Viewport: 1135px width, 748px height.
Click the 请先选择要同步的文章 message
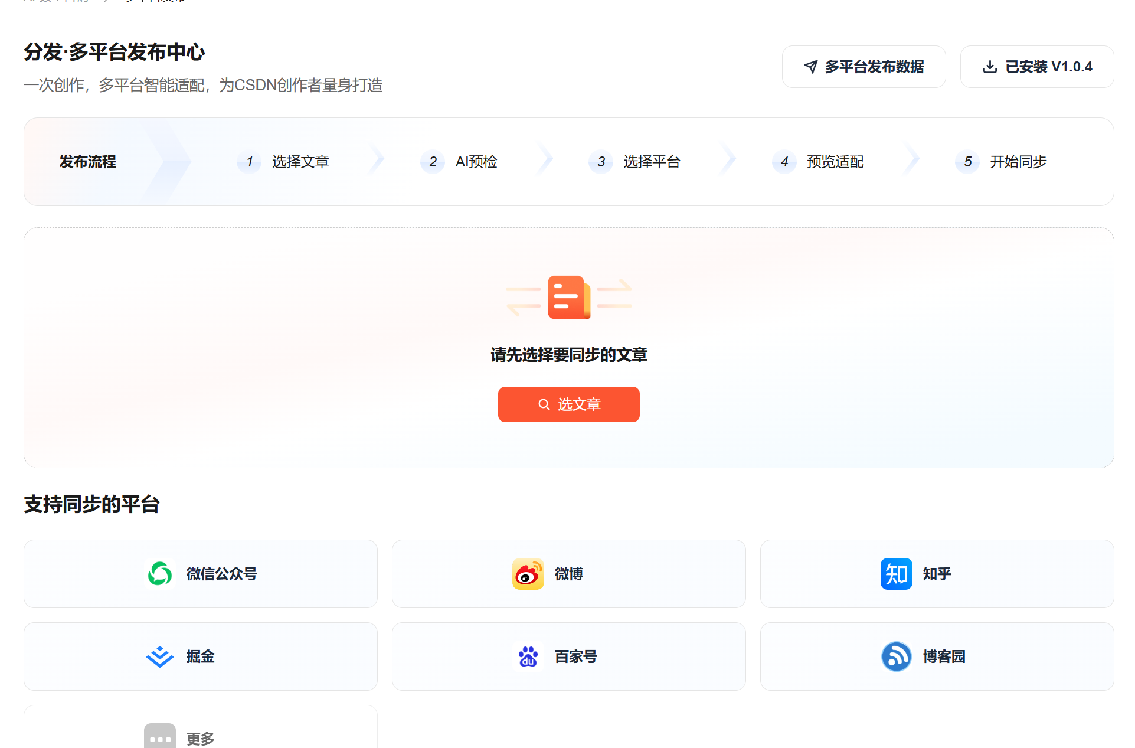pos(569,355)
